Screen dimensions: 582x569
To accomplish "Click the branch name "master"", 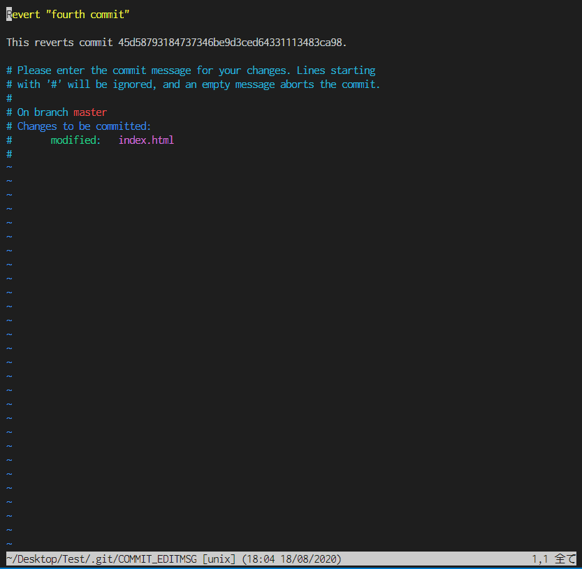I will point(90,112).
